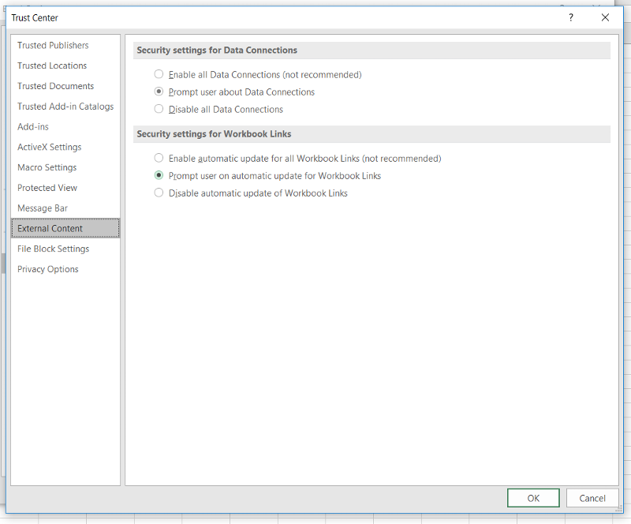Disable all Data Connections

pyautogui.click(x=159, y=109)
